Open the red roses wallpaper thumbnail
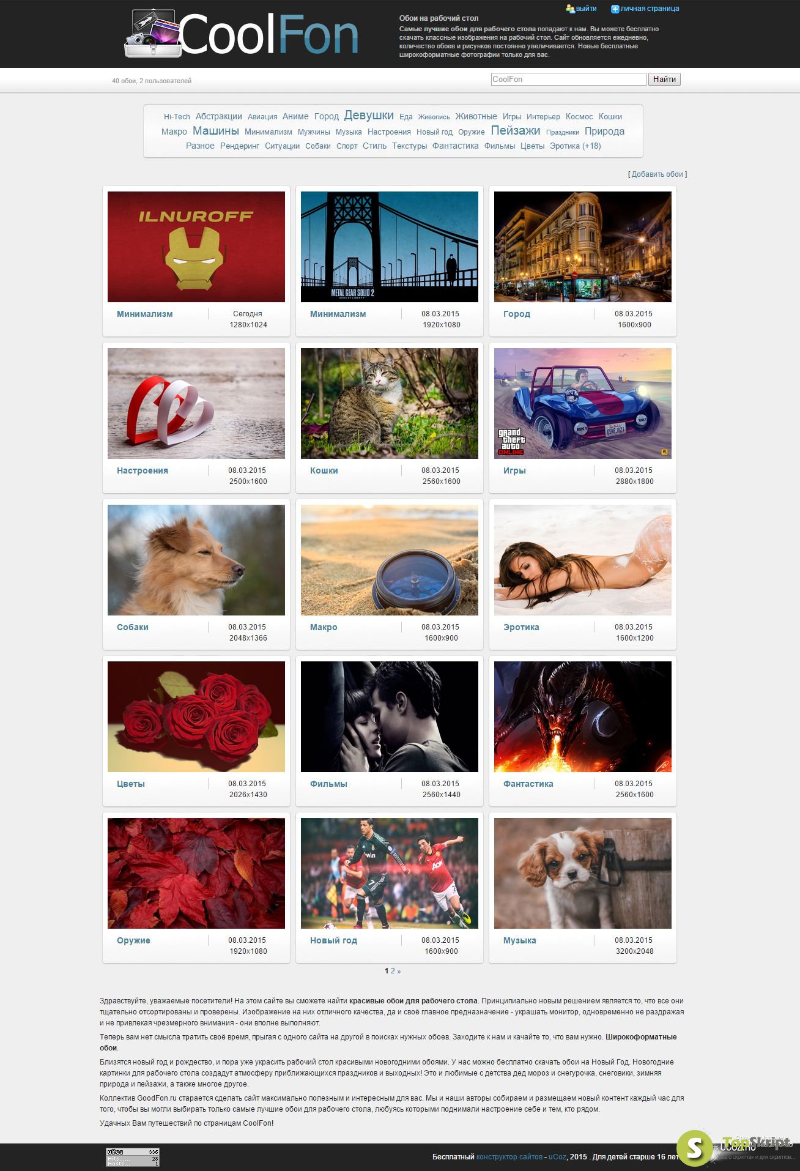 click(x=196, y=716)
